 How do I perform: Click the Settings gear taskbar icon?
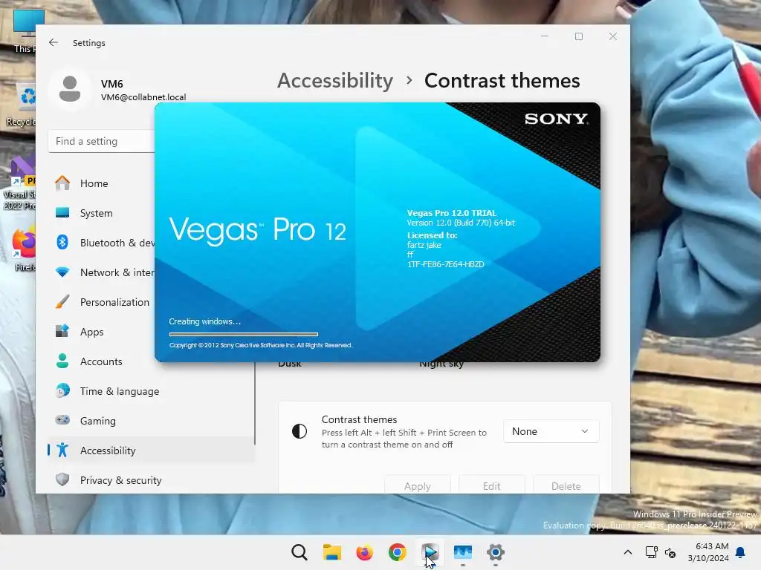click(x=496, y=552)
